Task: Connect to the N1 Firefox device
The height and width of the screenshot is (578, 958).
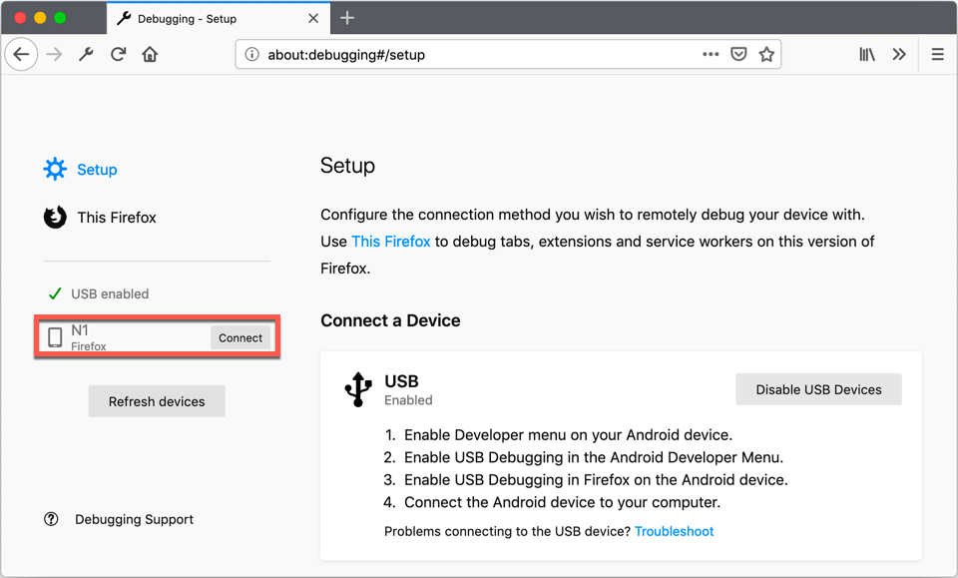Action: pyautogui.click(x=240, y=337)
